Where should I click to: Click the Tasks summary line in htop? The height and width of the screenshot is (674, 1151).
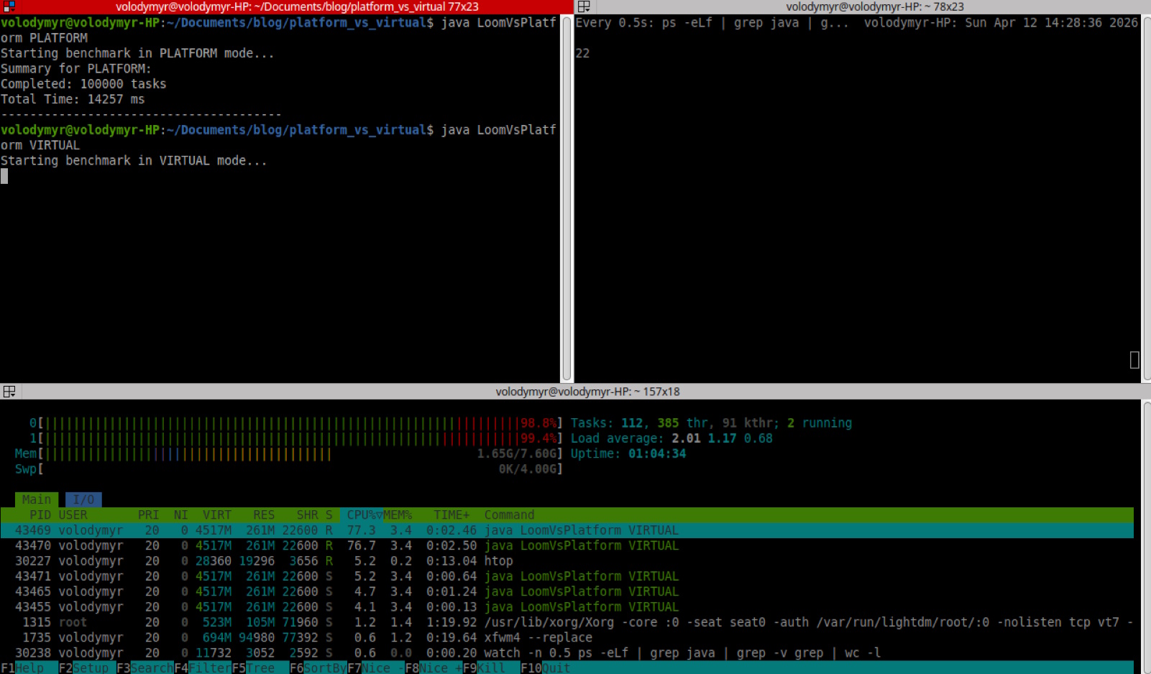[x=711, y=423]
